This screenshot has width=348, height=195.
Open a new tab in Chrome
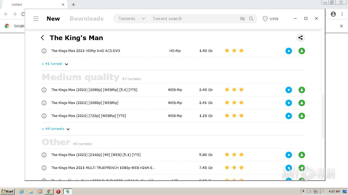tap(73, 5)
